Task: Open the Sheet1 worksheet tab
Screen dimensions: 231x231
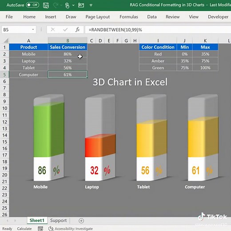Action: point(37,220)
